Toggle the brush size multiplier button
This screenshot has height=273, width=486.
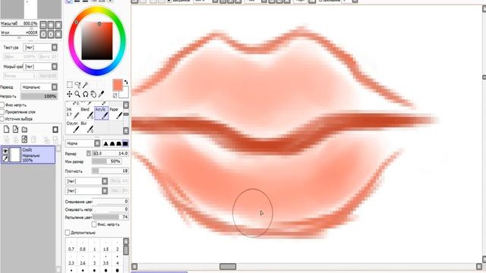pos(89,153)
